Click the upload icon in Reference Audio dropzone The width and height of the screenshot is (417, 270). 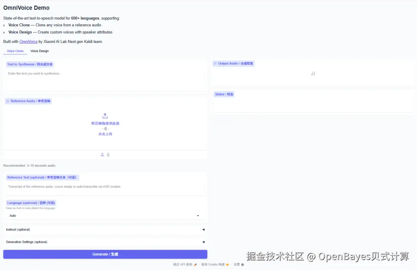coord(105,116)
